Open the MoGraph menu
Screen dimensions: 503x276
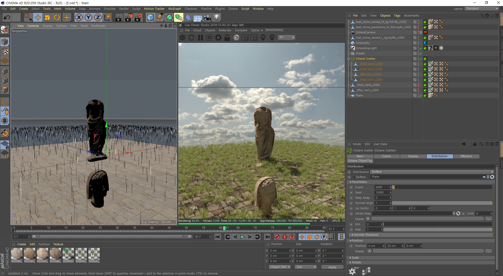[x=175, y=9]
